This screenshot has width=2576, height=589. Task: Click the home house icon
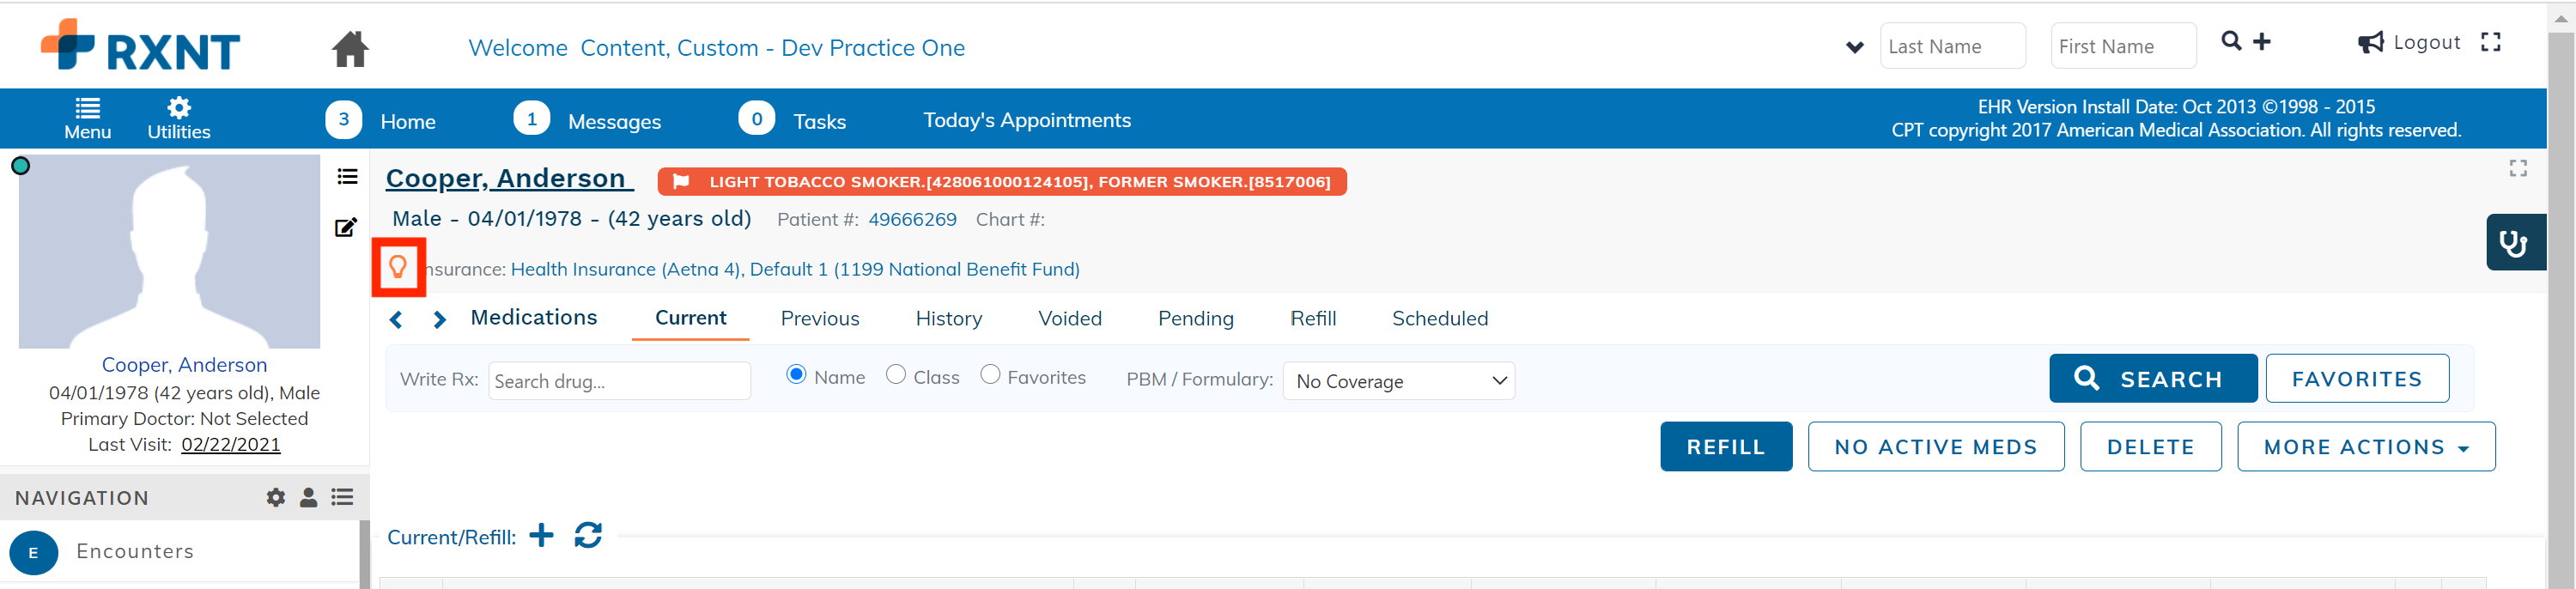[x=350, y=48]
